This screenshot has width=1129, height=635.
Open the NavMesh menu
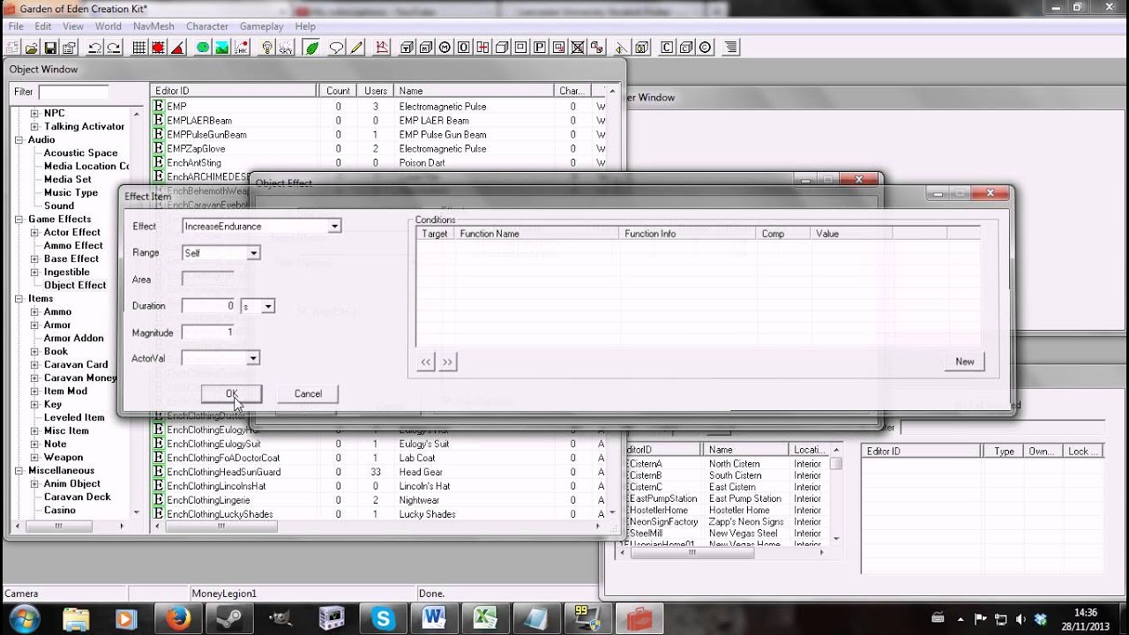pos(153,26)
